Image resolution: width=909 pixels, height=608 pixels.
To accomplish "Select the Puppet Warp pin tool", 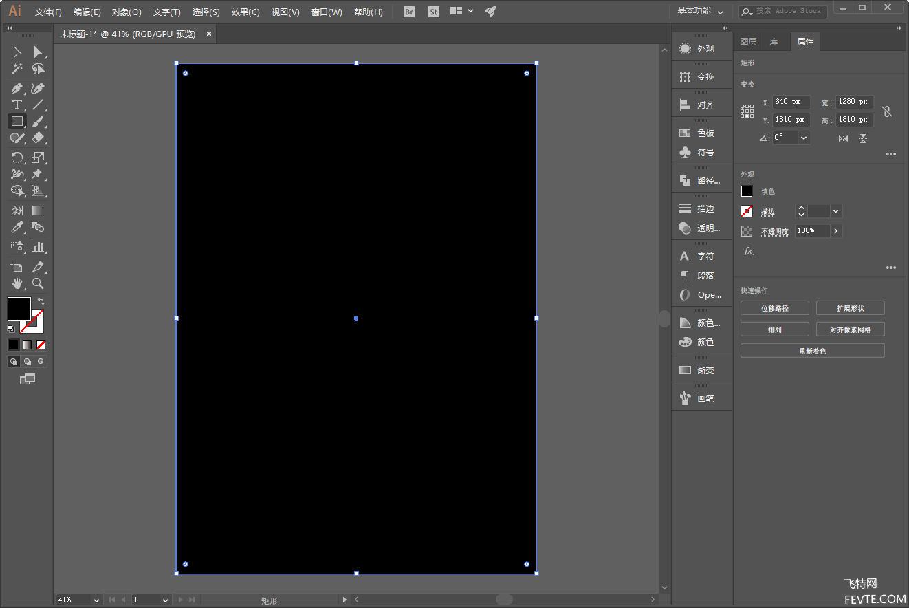I will click(x=39, y=175).
